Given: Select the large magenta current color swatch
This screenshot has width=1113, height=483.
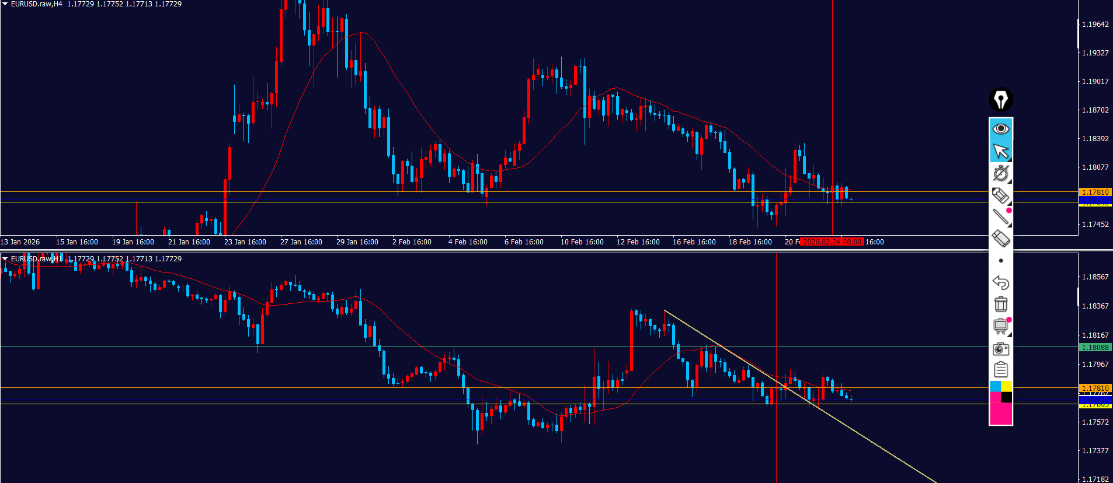Looking at the screenshot, I should click(1000, 413).
